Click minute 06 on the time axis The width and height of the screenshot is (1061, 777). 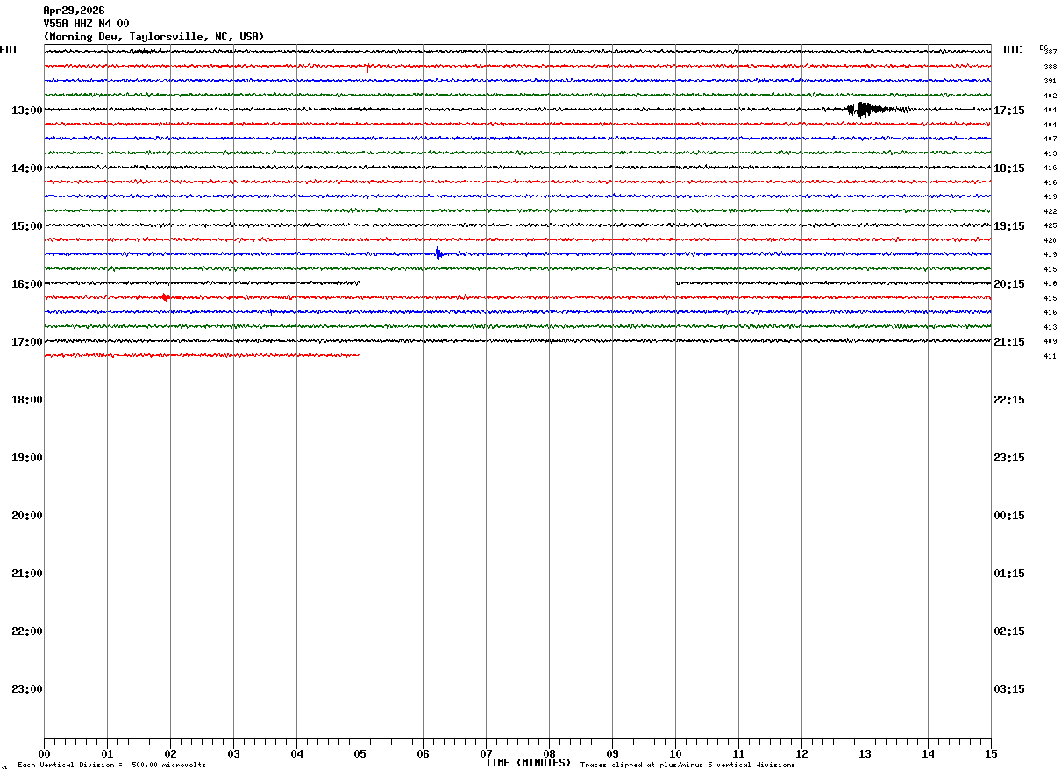click(x=423, y=754)
